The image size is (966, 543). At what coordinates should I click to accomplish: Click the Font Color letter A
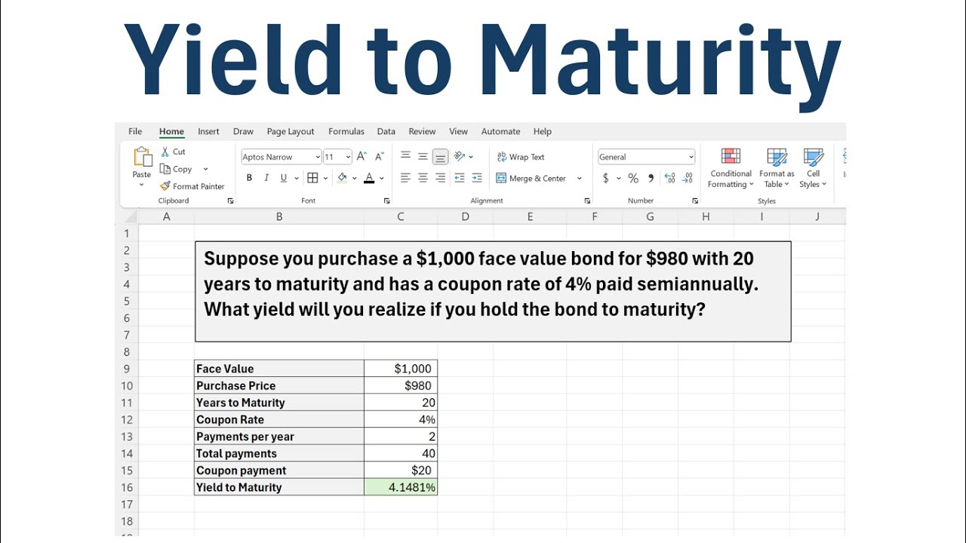tap(369, 178)
